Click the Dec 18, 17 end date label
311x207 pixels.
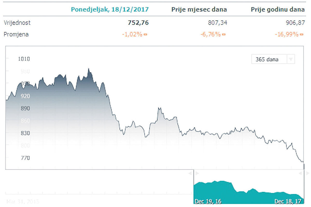[x=288, y=201]
